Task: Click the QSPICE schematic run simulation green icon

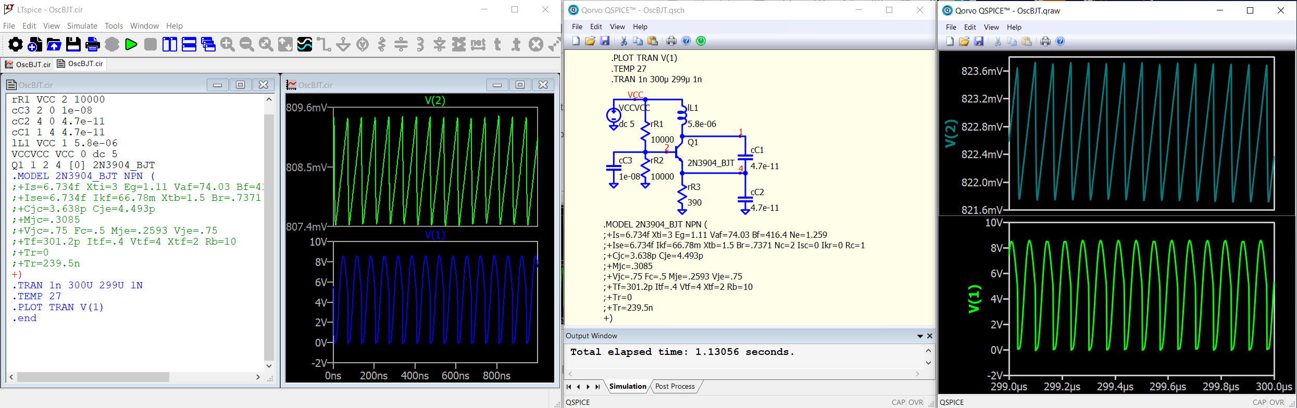Action: coord(701,41)
